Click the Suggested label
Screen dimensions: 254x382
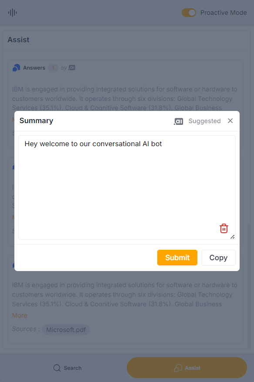(204, 121)
